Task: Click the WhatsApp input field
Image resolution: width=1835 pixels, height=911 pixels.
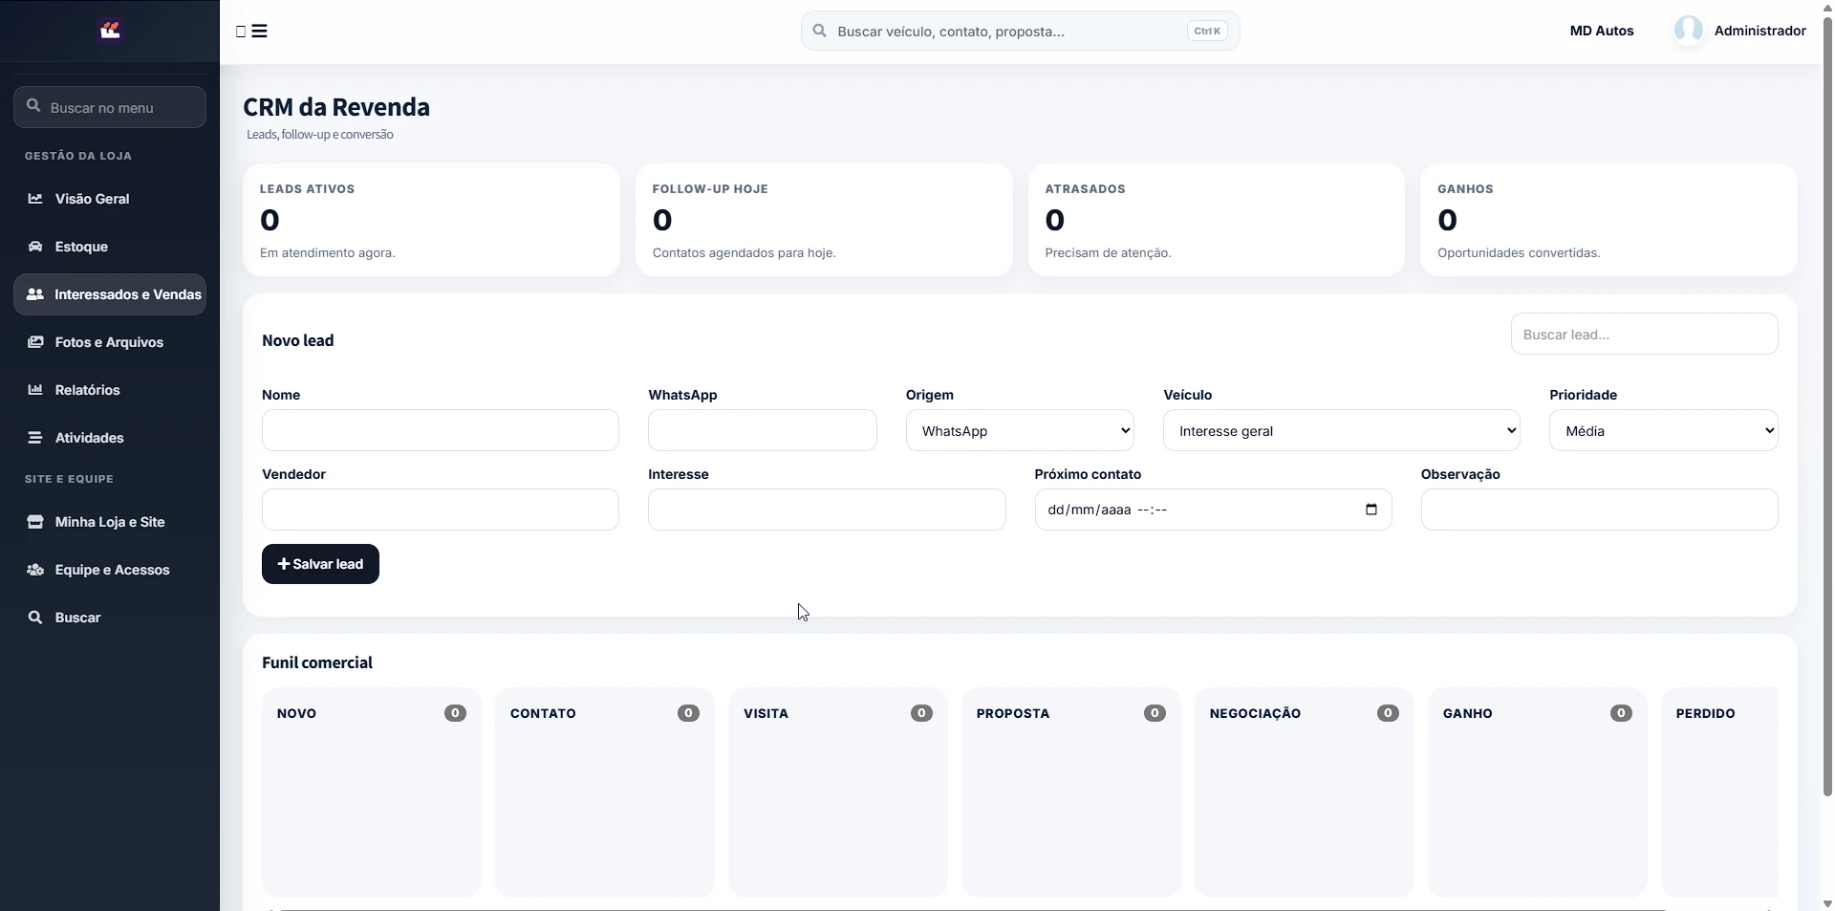Action: pos(763,430)
